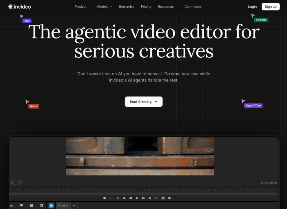Step forward one frame
287x209 pixels.
click(150, 198)
